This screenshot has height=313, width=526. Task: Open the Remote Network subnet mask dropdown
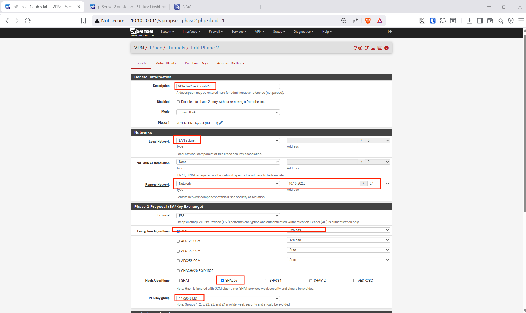pos(379,184)
